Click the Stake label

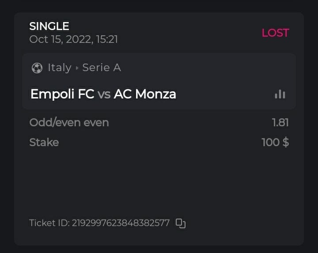[44, 142]
